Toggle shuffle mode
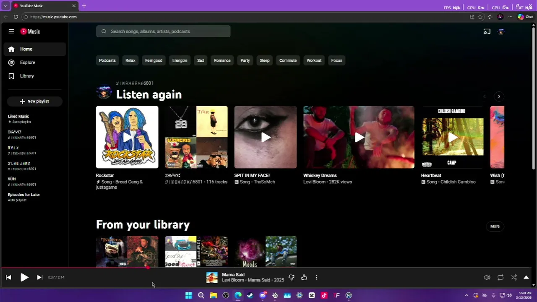The image size is (537, 302). coord(514,277)
